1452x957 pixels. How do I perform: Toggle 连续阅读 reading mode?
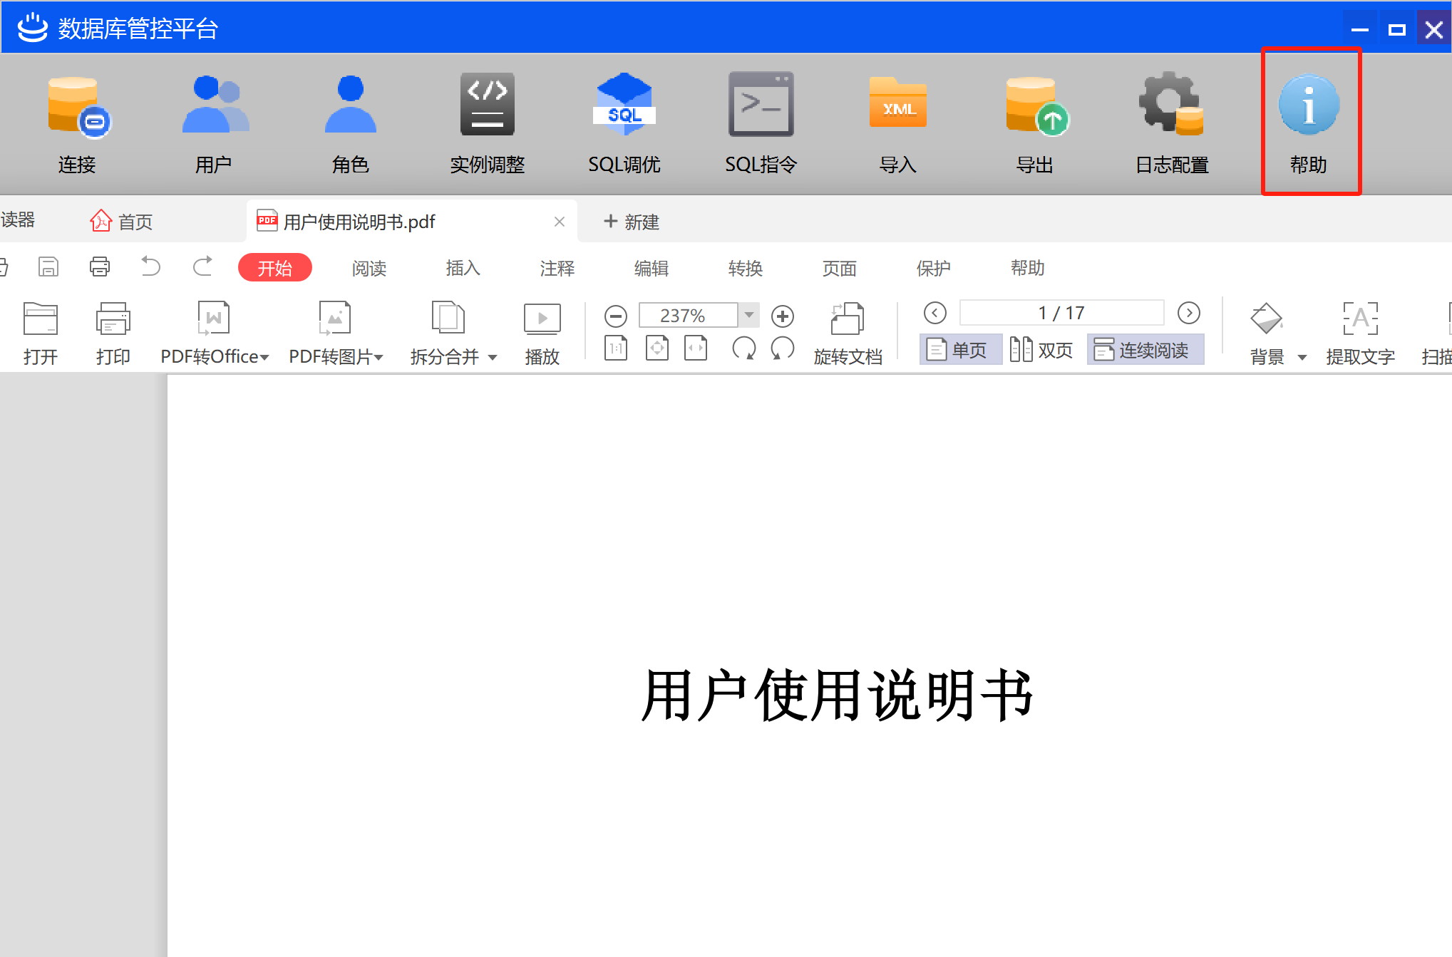pyautogui.click(x=1144, y=350)
